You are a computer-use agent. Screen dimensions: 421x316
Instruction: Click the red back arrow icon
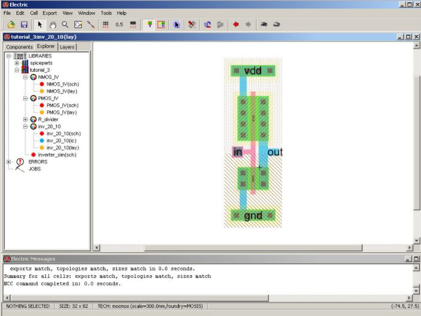(236, 24)
